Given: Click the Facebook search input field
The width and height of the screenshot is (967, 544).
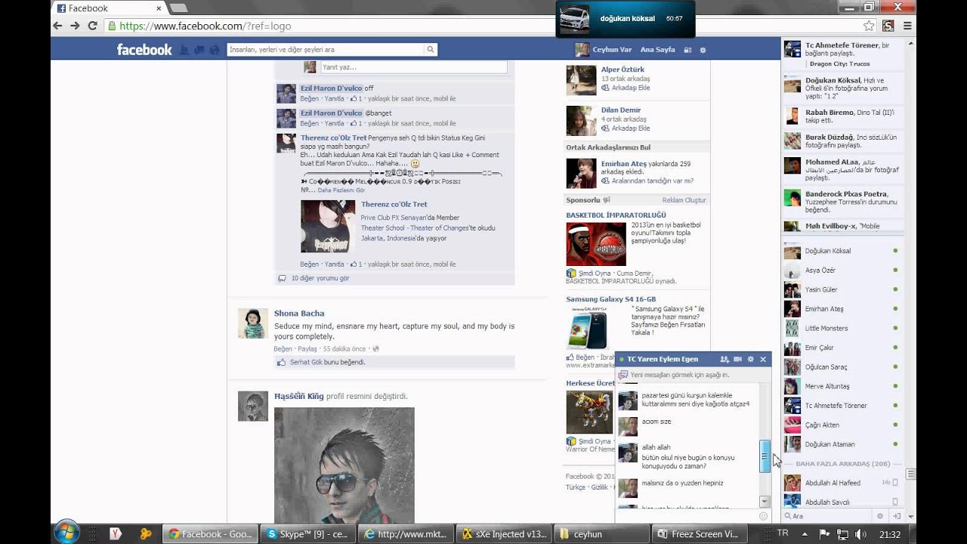Looking at the screenshot, I should [x=325, y=50].
